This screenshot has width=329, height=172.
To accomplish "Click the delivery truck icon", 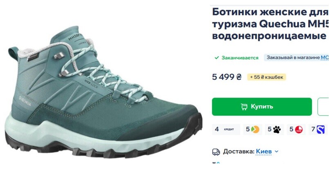I will (x=216, y=152).
